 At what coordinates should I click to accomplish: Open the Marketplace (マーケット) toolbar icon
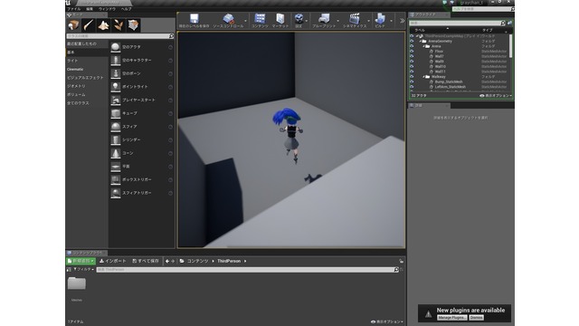click(x=280, y=18)
